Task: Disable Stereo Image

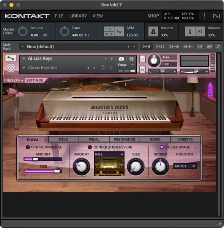Action: 161,147
